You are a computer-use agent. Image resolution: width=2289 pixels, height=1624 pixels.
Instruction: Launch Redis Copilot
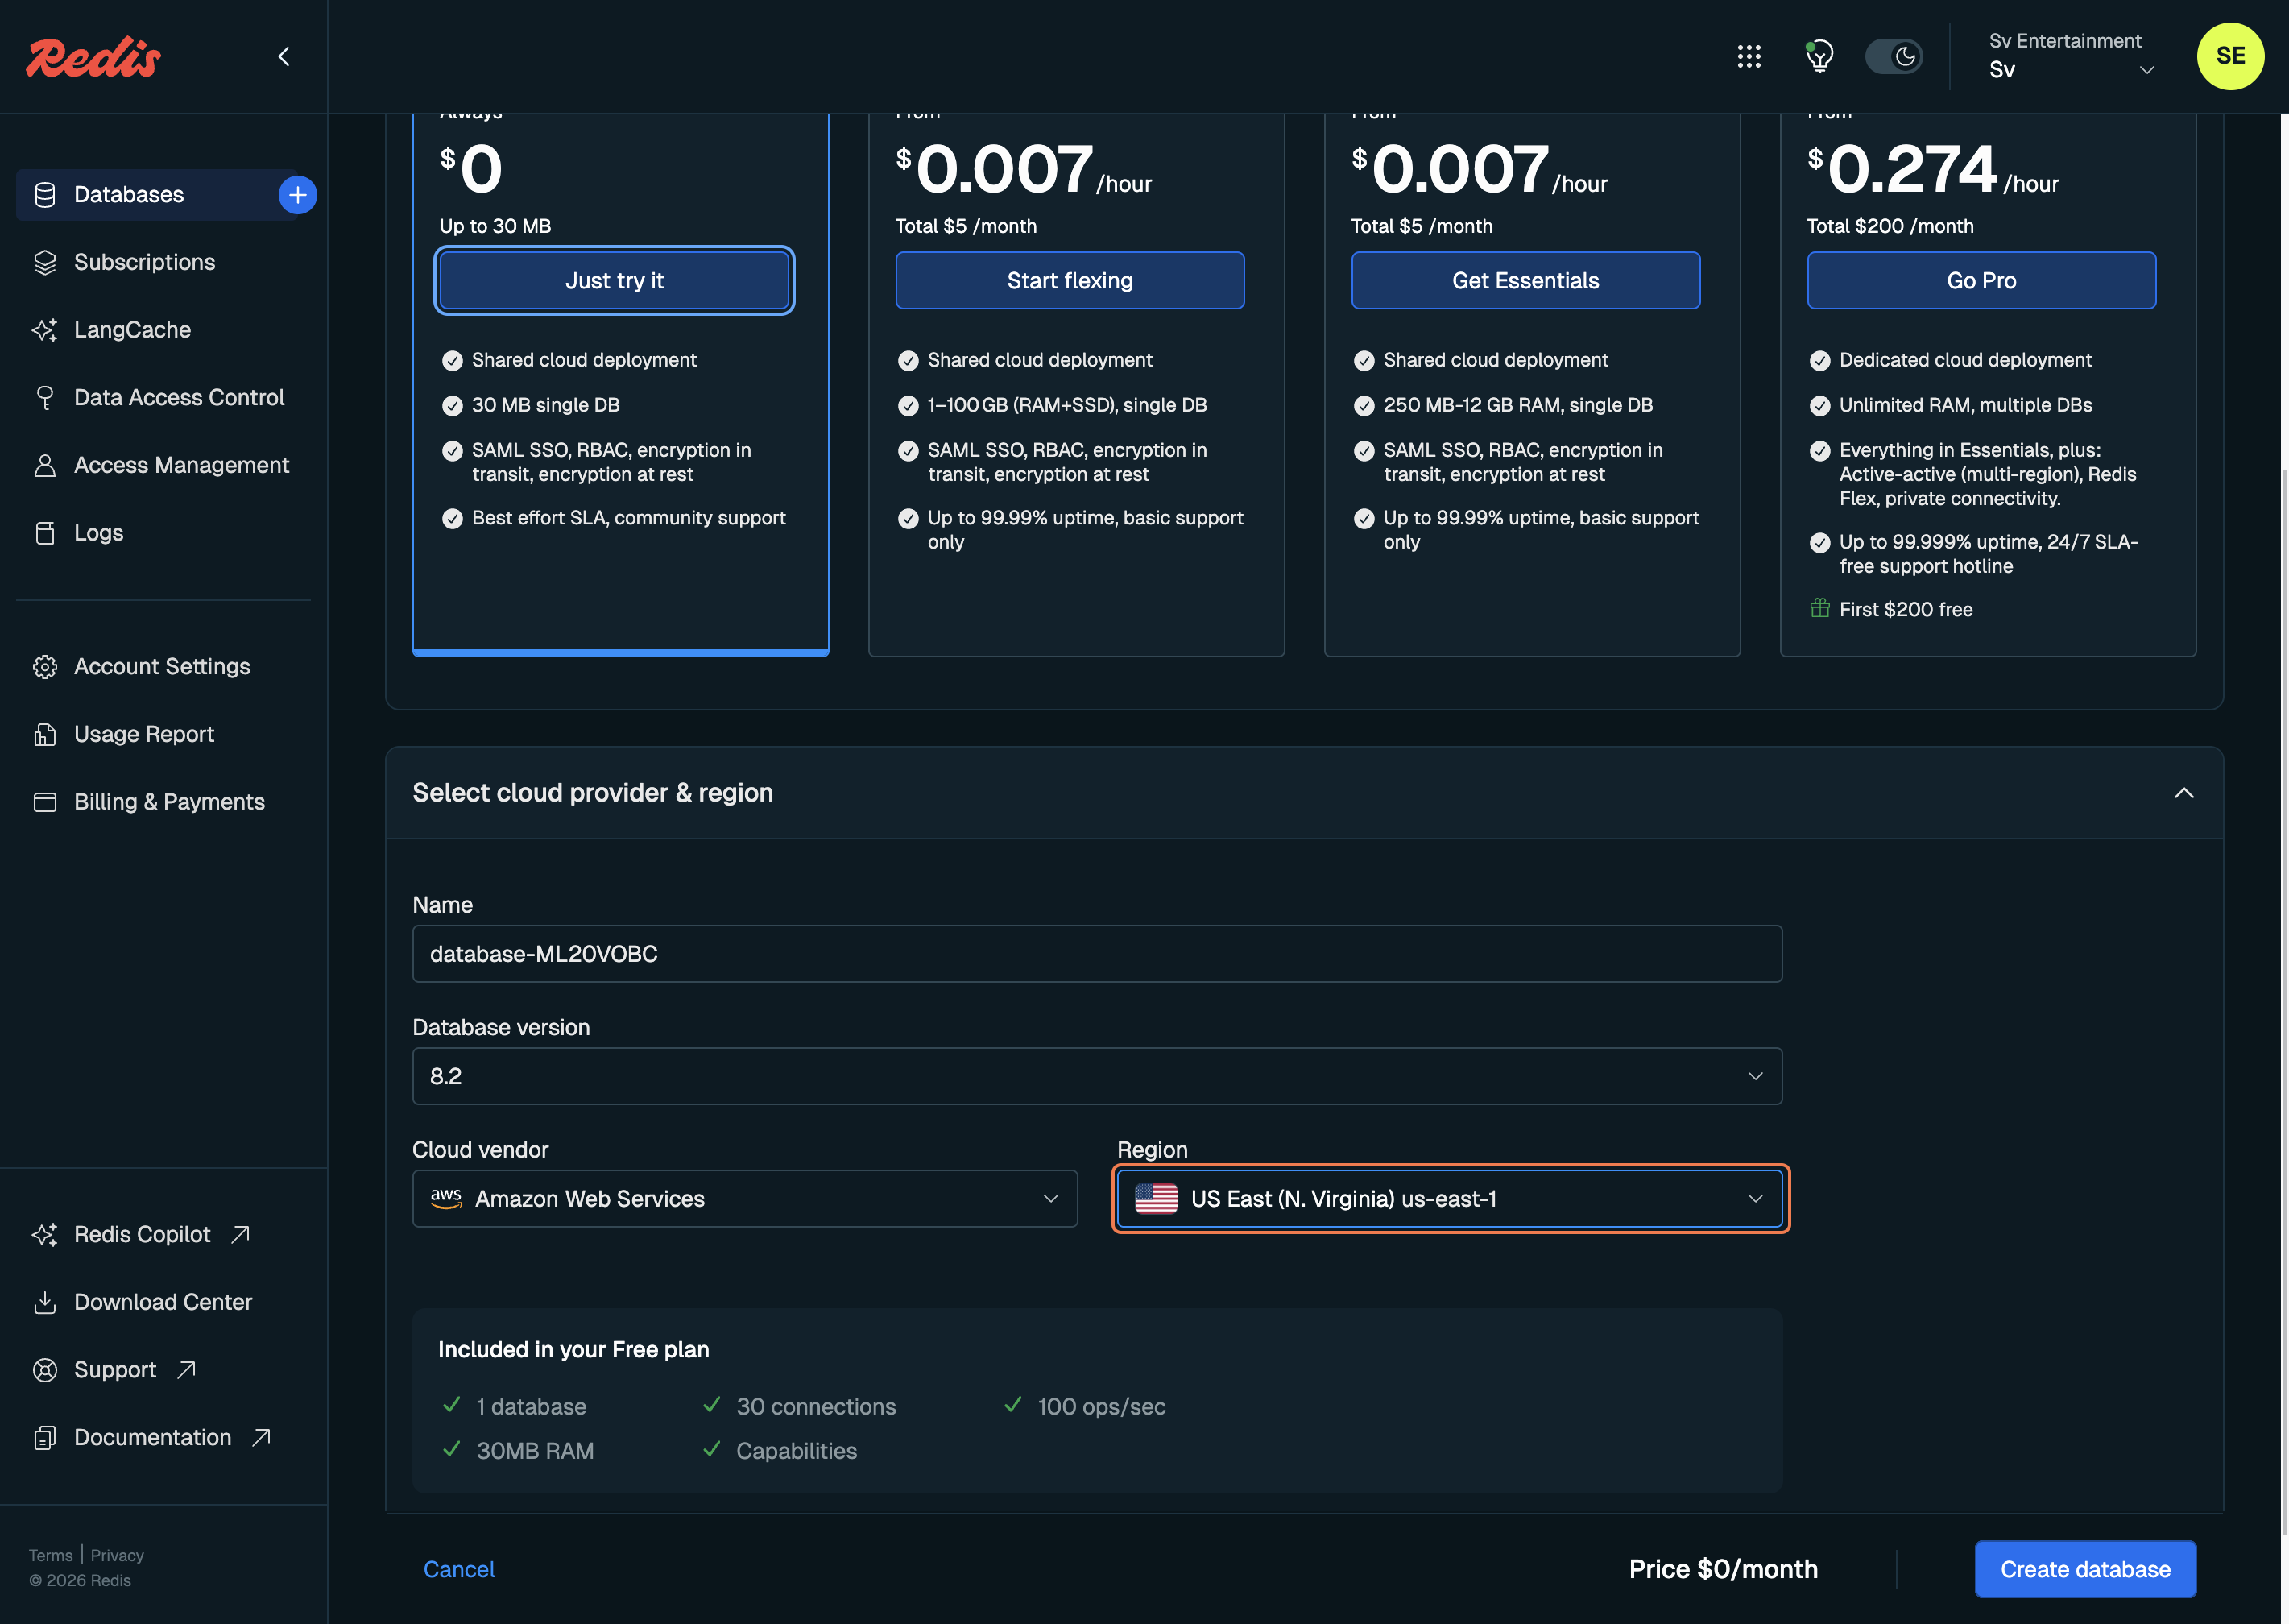pos(142,1234)
